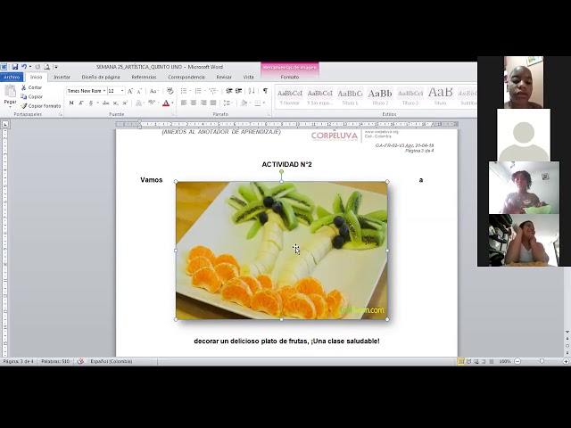Viewport: 571px width, 428px height.
Task: Apply the Título 3 style
Action: point(410,97)
